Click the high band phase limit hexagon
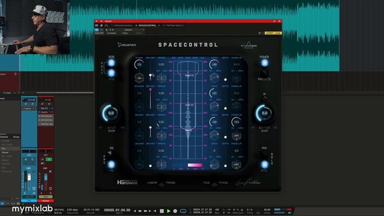This screenshot has height=216, width=384. 236,78
